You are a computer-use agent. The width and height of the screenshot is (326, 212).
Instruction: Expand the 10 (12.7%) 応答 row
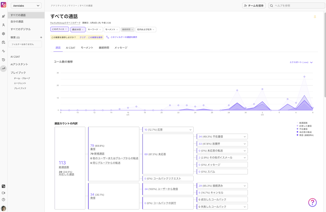[168, 130]
